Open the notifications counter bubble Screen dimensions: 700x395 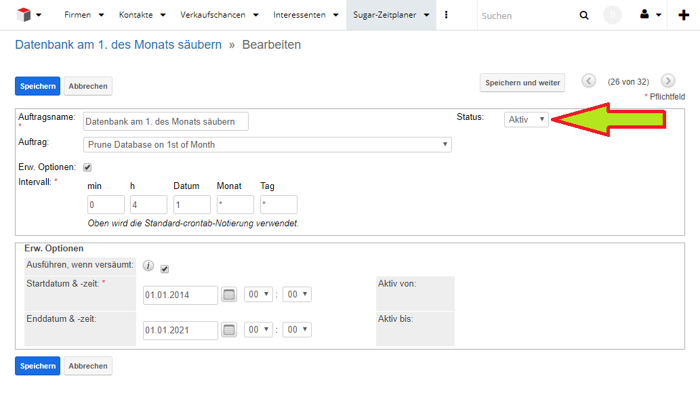click(x=613, y=15)
